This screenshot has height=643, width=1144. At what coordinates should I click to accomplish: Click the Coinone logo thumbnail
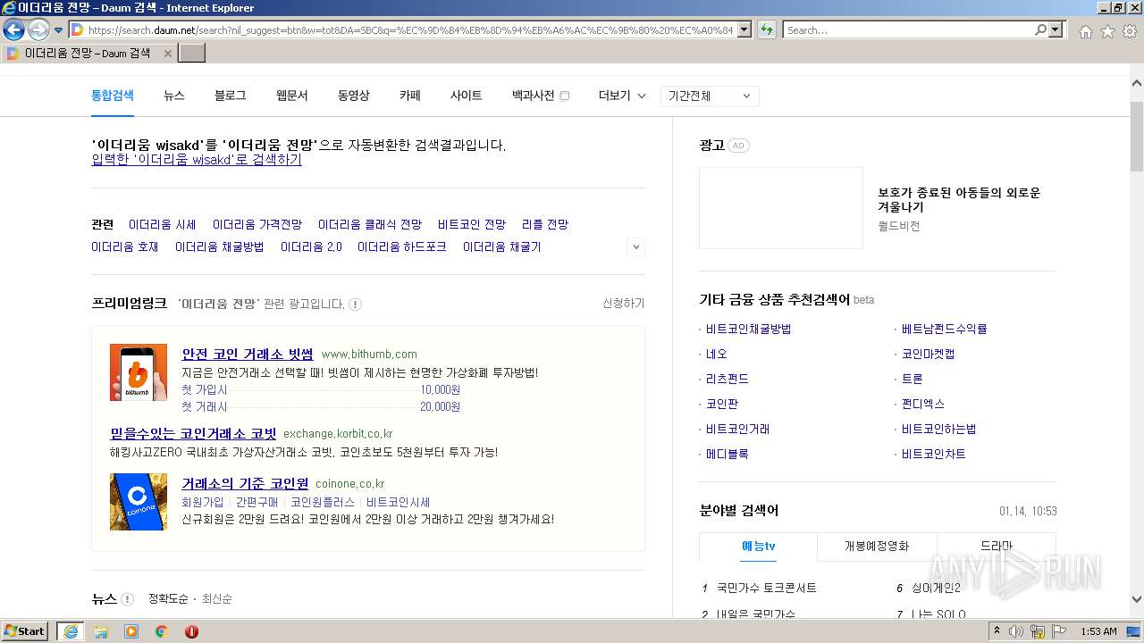point(139,502)
